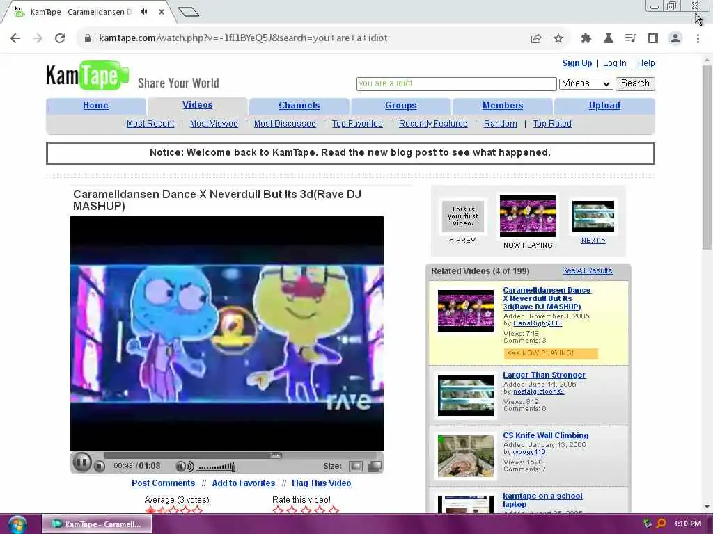Select the KamTape taskbar window button
The image size is (713, 534).
[96, 524]
